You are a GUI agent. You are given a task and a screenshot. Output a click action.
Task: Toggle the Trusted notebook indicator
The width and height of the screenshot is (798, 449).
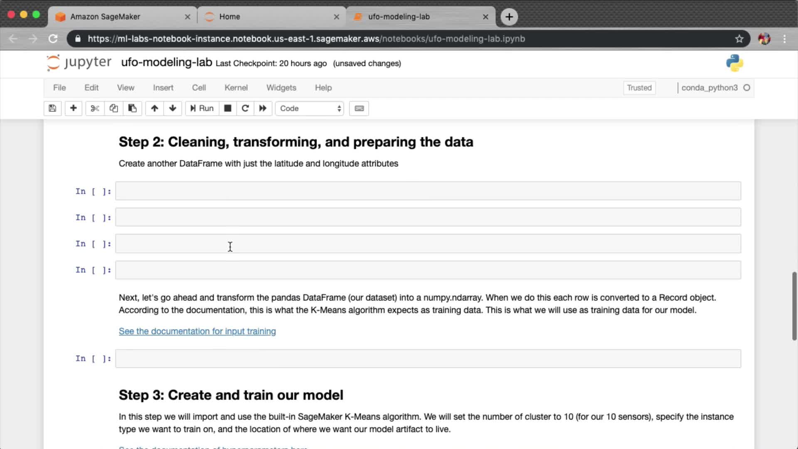[x=639, y=88]
